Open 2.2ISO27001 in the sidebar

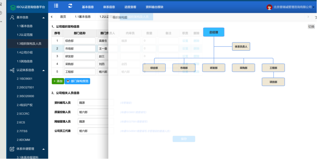pyautogui.click(x=25, y=87)
